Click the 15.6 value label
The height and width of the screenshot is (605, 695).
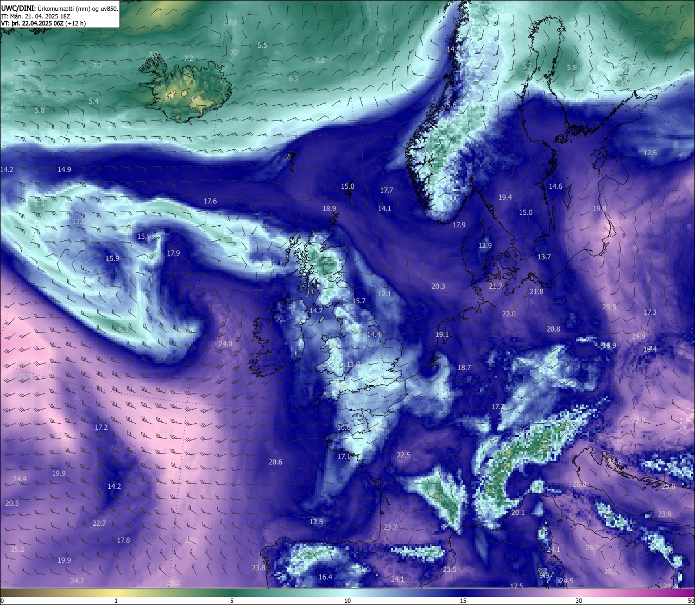(450, 105)
